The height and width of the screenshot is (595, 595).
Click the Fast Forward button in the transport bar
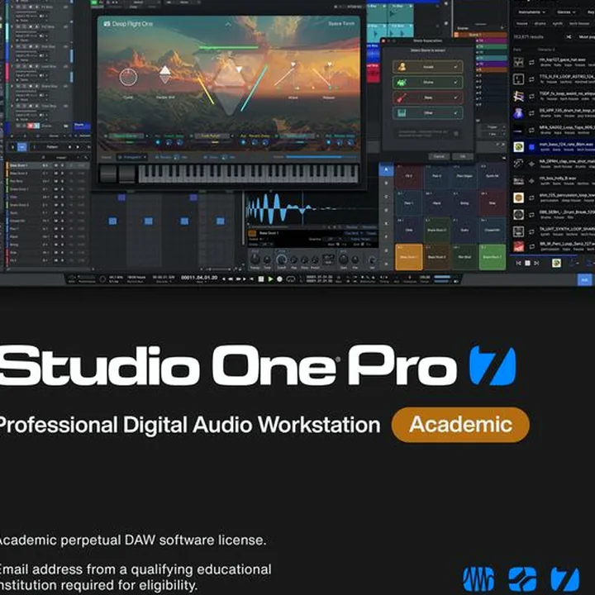(239, 279)
